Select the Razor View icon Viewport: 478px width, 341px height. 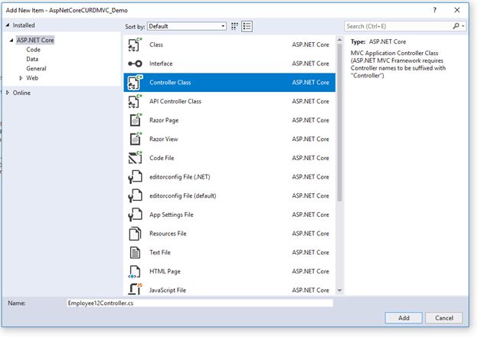pyautogui.click(x=135, y=139)
